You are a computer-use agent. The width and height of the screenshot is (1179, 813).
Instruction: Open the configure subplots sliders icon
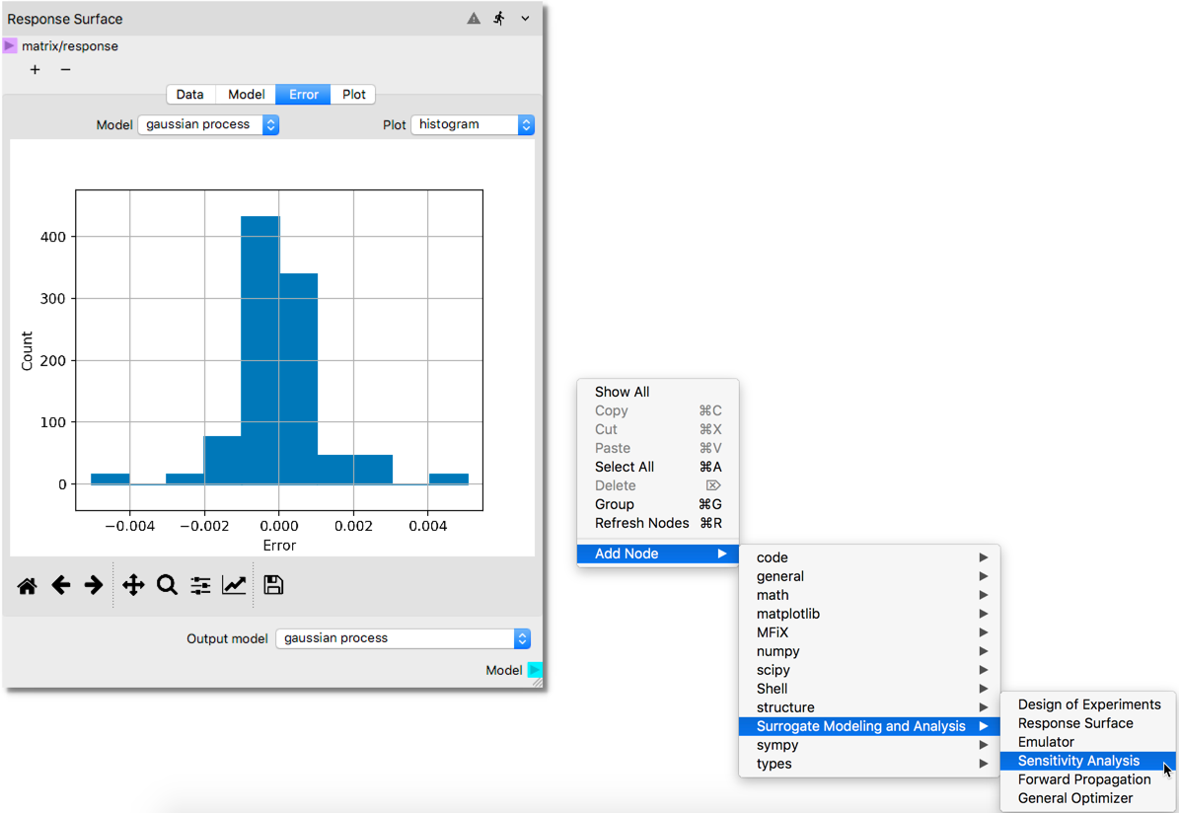point(200,586)
